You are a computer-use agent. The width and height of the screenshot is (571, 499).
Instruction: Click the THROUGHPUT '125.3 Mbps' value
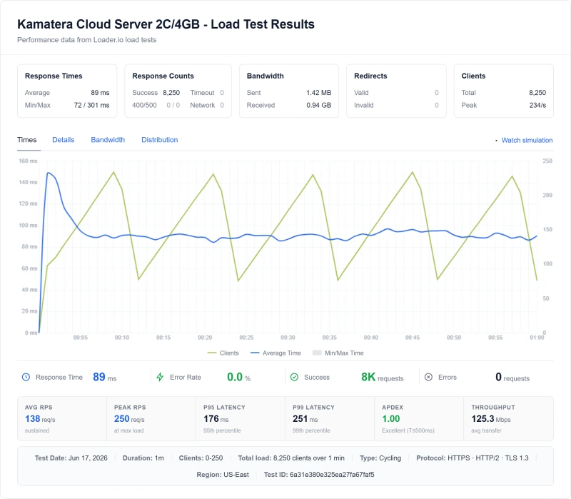tap(491, 419)
